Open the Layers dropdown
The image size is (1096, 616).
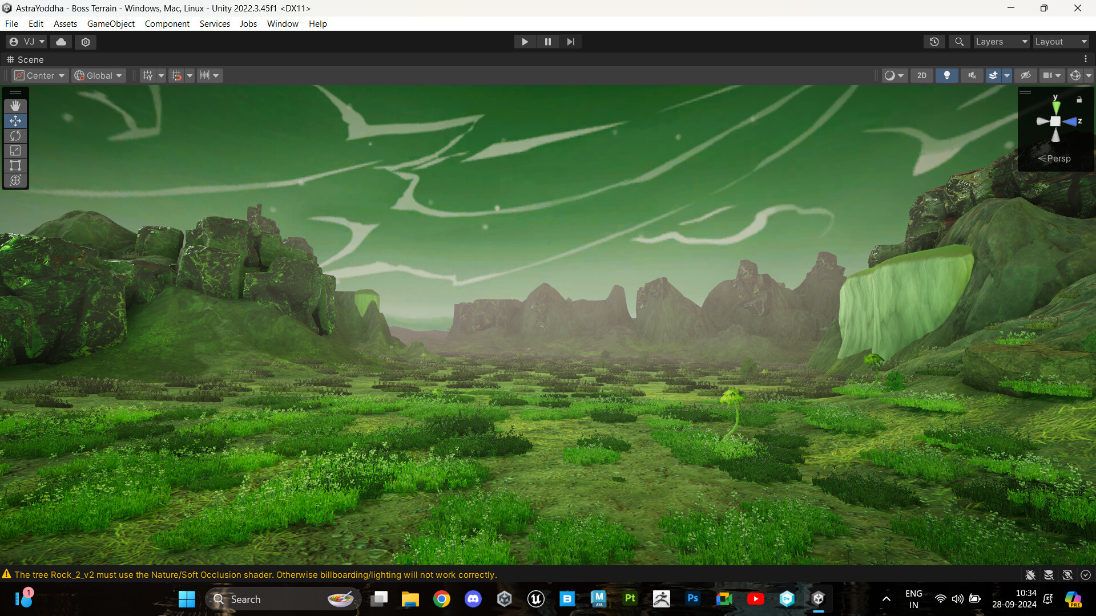pyautogui.click(x=1001, y=42)
